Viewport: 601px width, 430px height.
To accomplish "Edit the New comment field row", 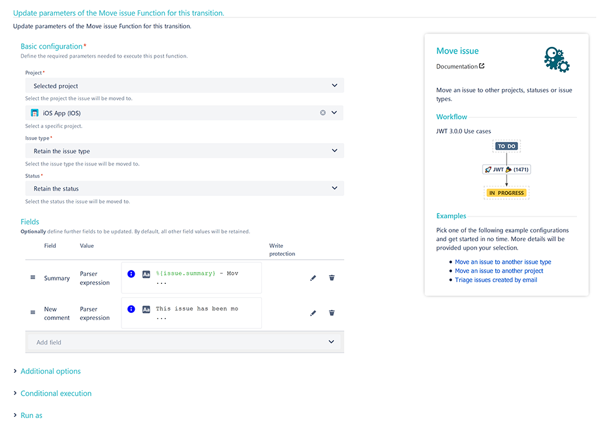I will [313, 313].
